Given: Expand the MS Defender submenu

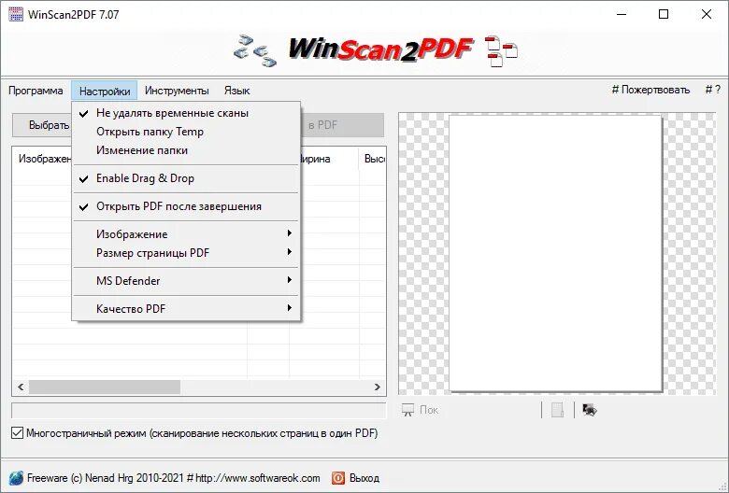Looking at the screenshot, I should click(x=185, y=281).
